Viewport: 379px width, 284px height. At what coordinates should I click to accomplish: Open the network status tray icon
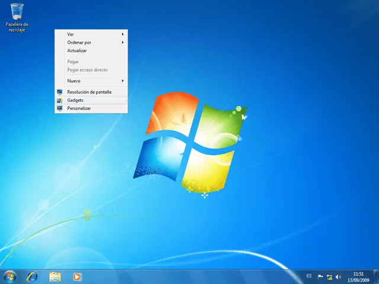(x=329, y=277)
